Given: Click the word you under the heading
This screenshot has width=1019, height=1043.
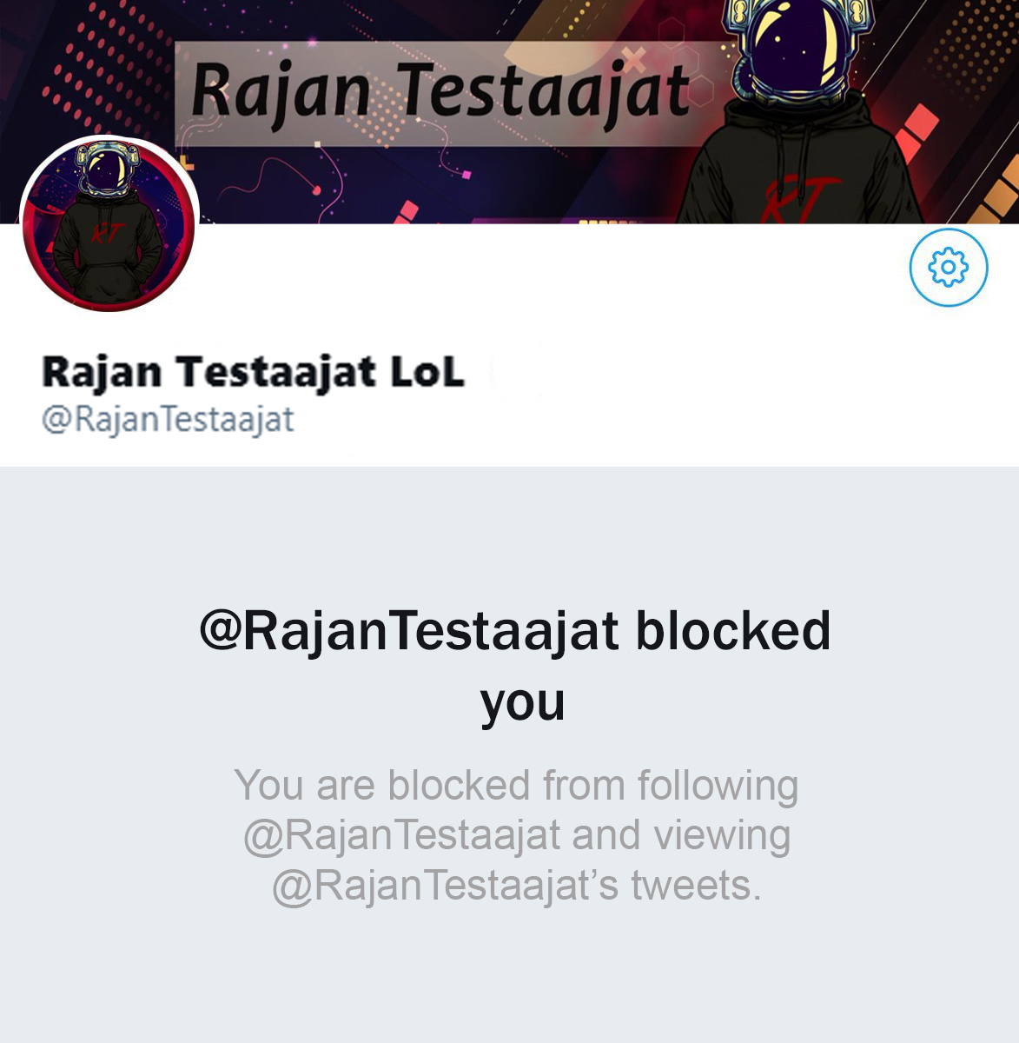Looking at the screenshot, I should click(x=523, y=703).
